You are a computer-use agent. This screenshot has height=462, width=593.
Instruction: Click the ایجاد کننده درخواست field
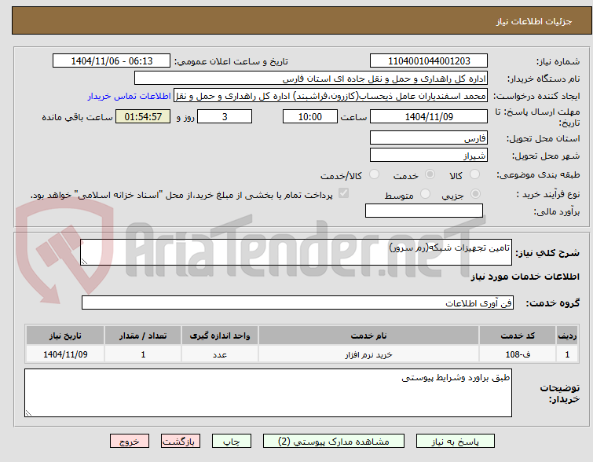331,96
